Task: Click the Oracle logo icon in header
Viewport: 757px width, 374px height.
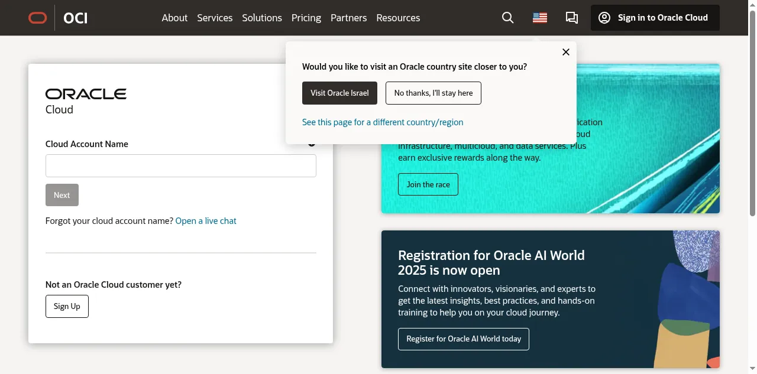Action: tap(37, 18)
